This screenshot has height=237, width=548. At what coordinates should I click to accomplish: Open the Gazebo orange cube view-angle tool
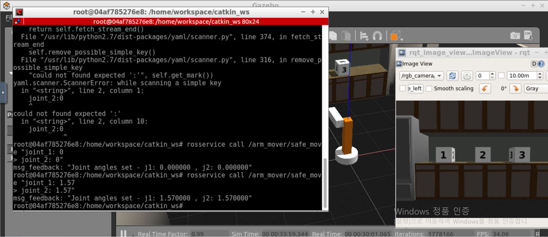pos(396,36)
